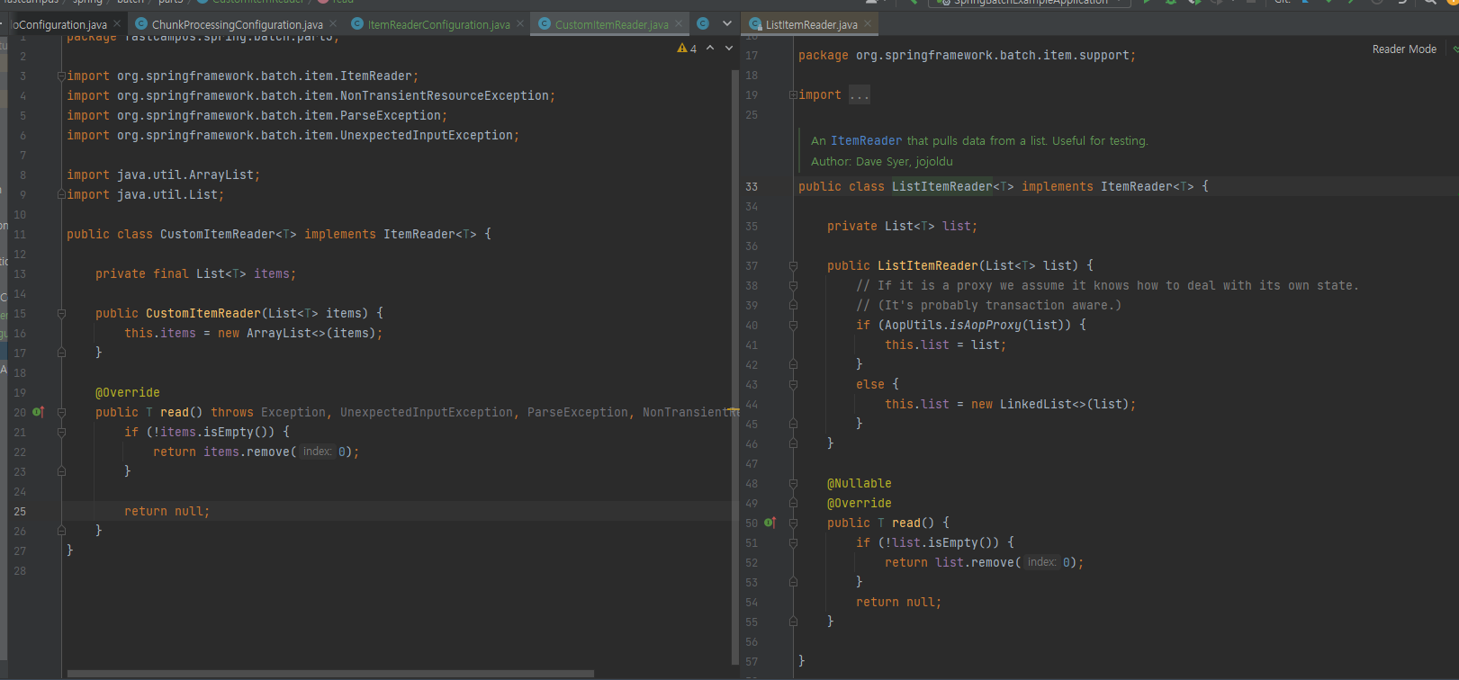Click the horizontal scrollbar in the left editor
This screenshot has width=1459, height=680.
tap(330, 673)
